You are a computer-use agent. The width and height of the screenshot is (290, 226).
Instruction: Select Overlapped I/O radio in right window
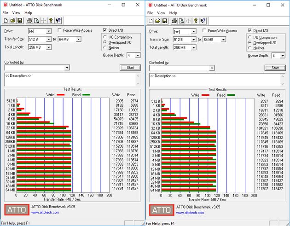point(250,42)
